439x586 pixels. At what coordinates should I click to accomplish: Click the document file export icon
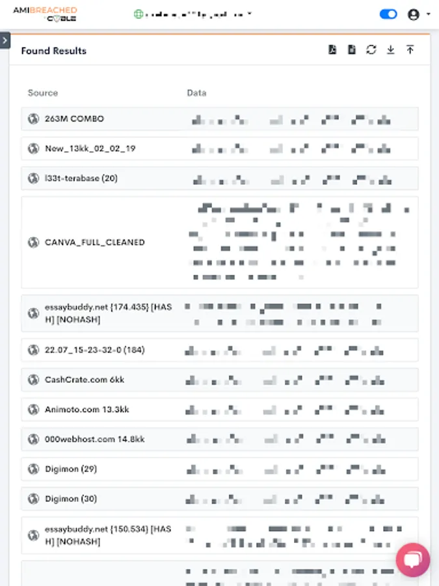[x=352, y=49]
